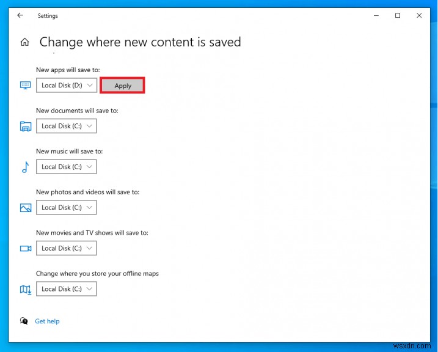Open the movies and TV shows drive dropdown
This screenshot has width=438, height=352.
pyautogui.click(x=67, y=248)
